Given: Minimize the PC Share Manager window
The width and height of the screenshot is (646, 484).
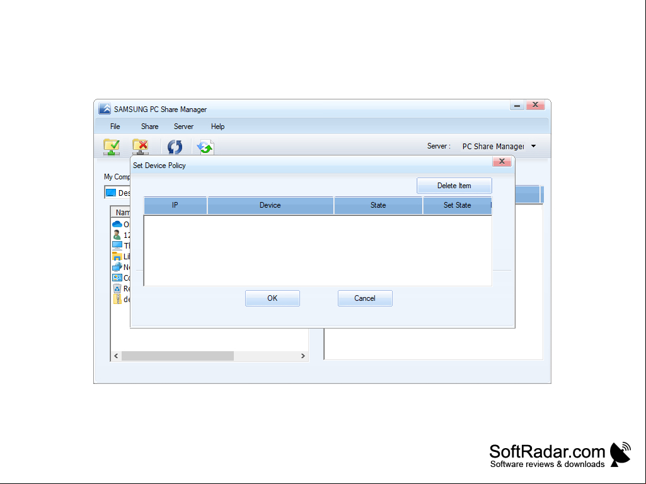Looking at the screenshot, I should click(517, 105).
